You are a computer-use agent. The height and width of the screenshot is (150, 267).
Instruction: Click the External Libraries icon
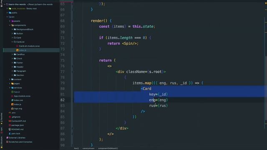7,138
